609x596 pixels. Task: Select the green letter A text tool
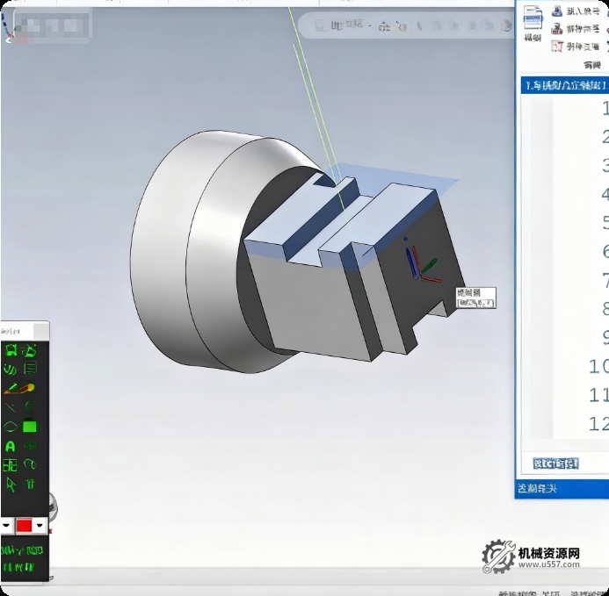(11, 446)
